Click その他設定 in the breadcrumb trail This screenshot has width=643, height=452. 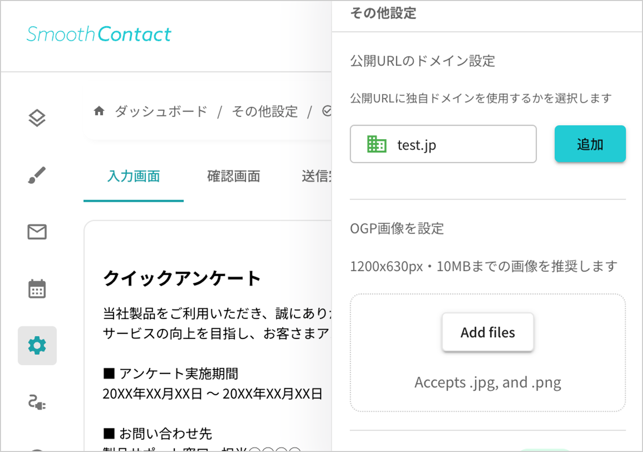(x=265, y=111)
